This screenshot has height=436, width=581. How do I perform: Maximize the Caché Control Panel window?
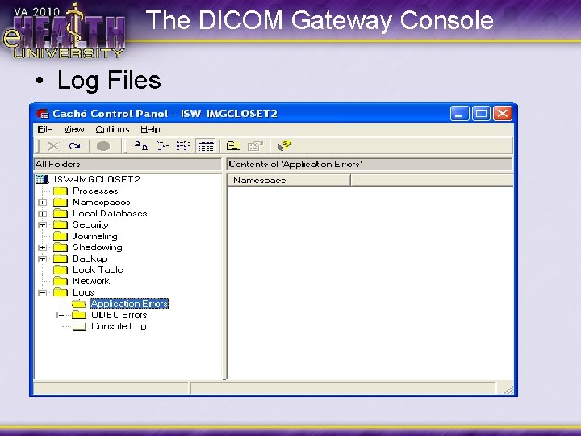pos(481,114)
